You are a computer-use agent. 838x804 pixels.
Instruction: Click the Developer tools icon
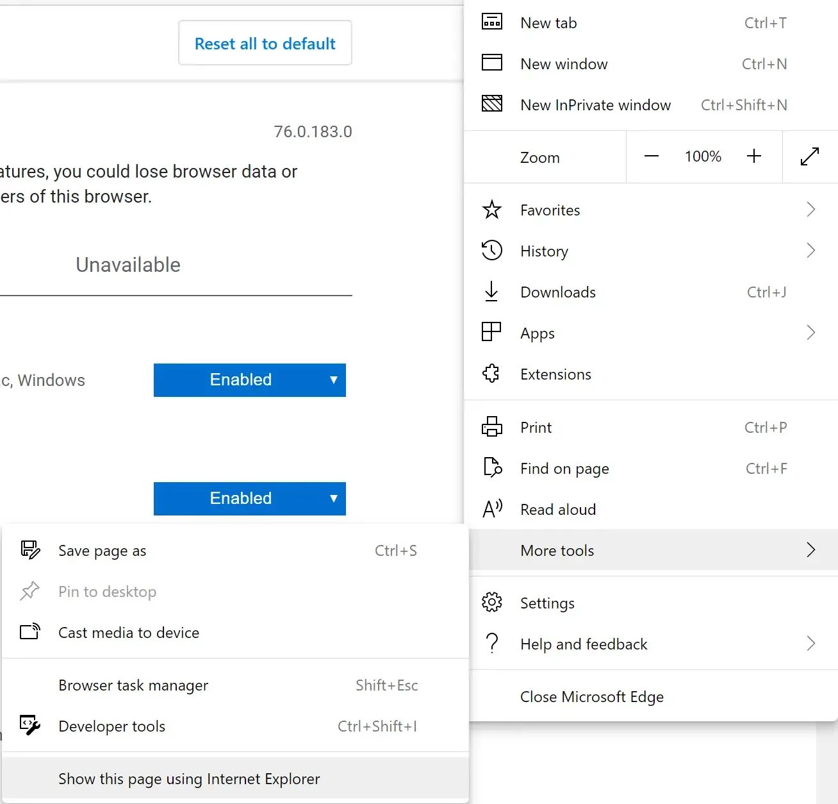tap(30, 726)
